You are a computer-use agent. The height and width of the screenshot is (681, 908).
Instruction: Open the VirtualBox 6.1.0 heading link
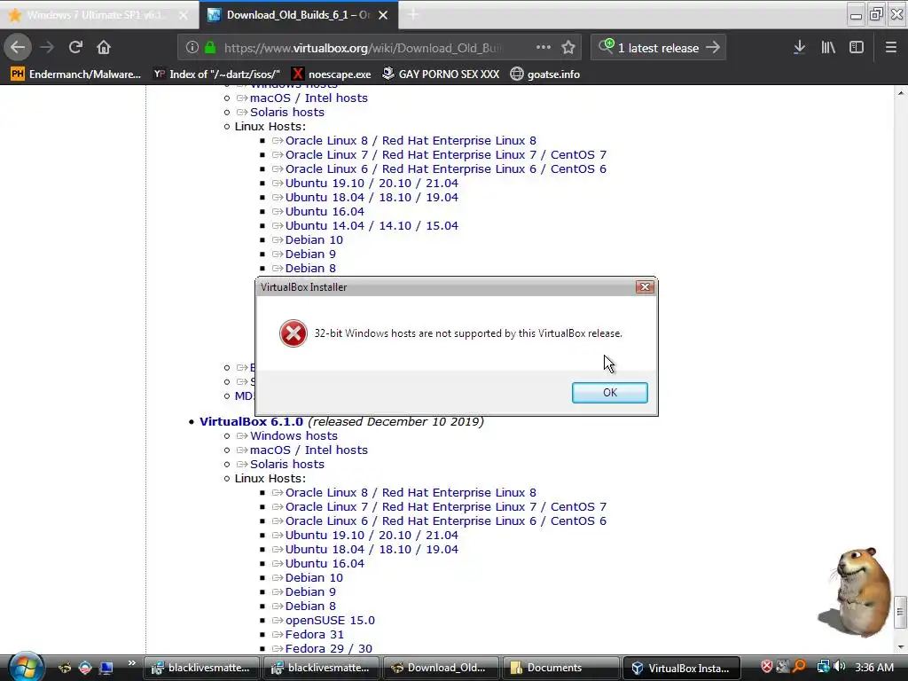pyautogui.click(x=251, y=421)
